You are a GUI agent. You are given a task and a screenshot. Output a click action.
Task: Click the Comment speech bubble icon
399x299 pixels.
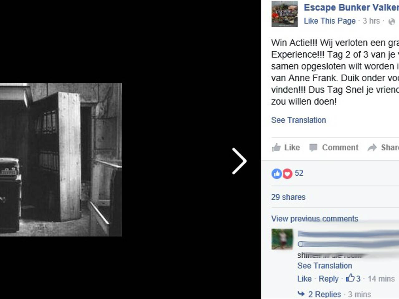point(313,148)
